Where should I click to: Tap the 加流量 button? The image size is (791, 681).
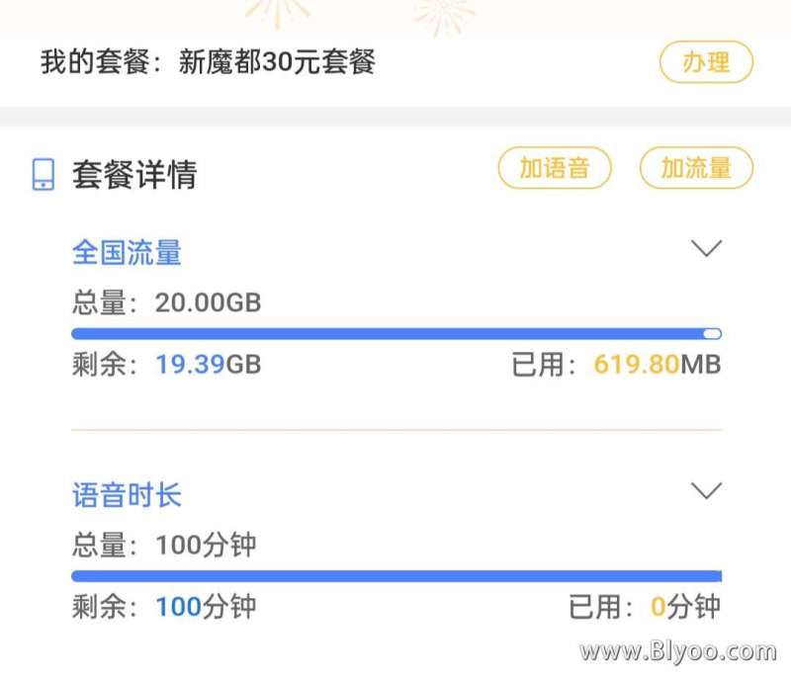pos(696,167)
